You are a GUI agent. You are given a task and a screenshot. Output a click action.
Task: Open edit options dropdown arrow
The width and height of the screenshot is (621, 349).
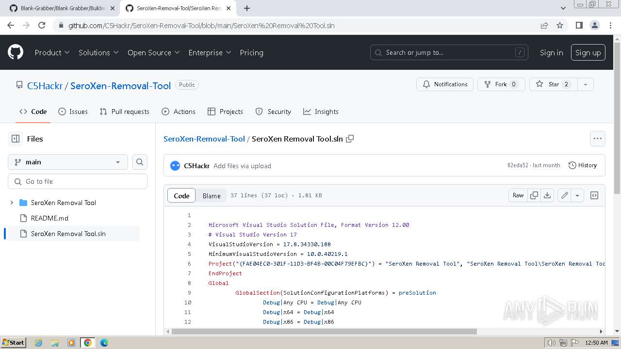[x=577, y=195]
